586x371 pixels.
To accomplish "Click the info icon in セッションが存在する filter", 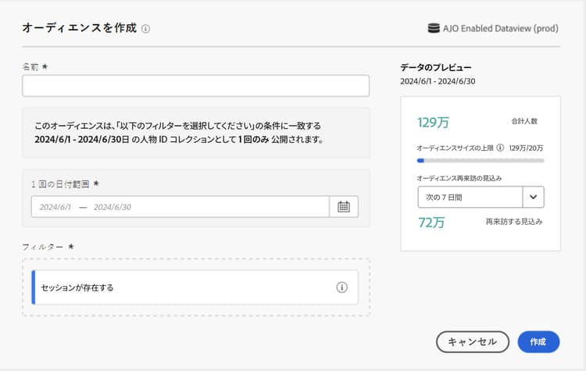I will tap(341, 287).
